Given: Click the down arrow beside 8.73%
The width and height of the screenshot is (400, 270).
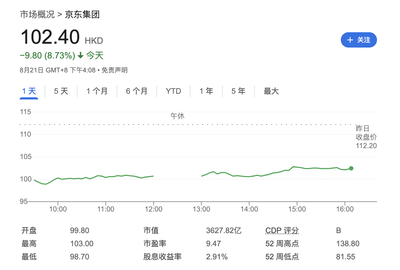Looking at the screenshot, I should (x=80, y=56).
